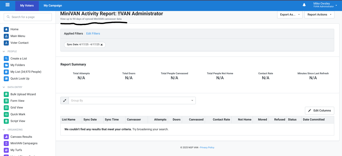
Task: Click the Bulk Upload Wizard icon
Action: tap(6, 94)
